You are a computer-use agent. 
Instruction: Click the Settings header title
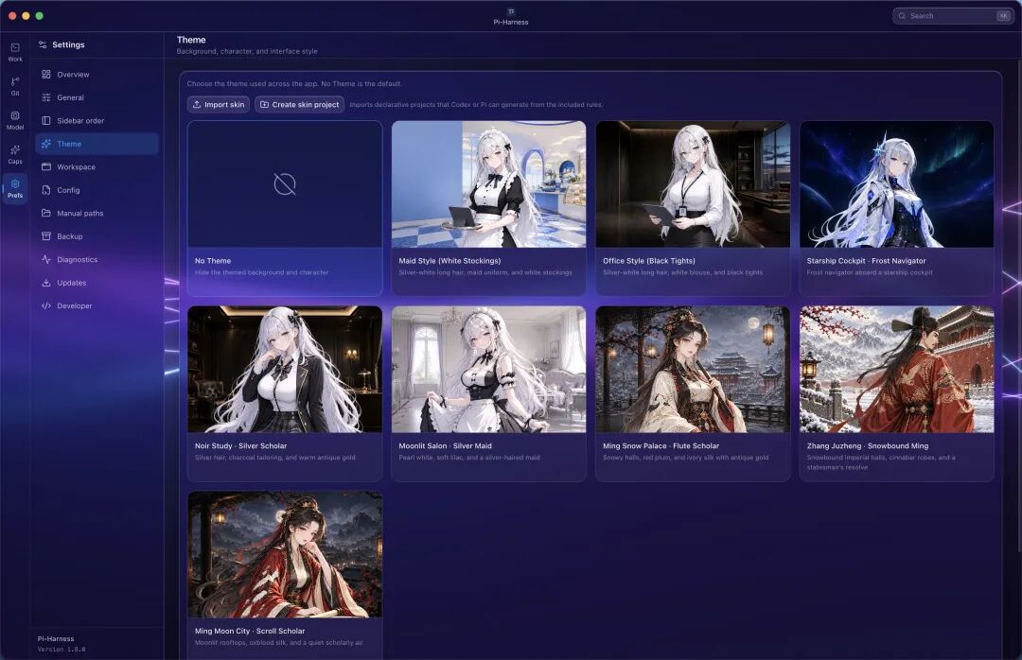pos(68,45)
